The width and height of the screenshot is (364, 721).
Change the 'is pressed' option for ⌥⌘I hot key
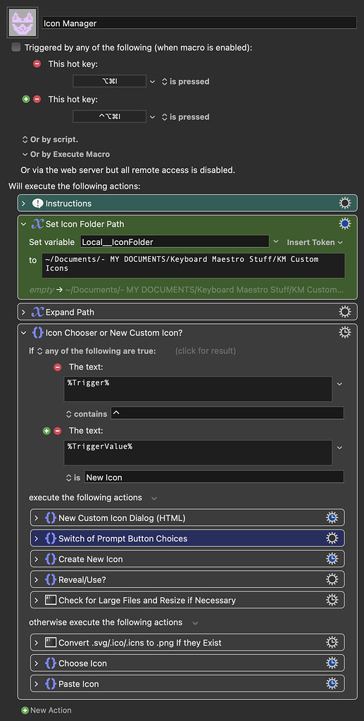186,82
